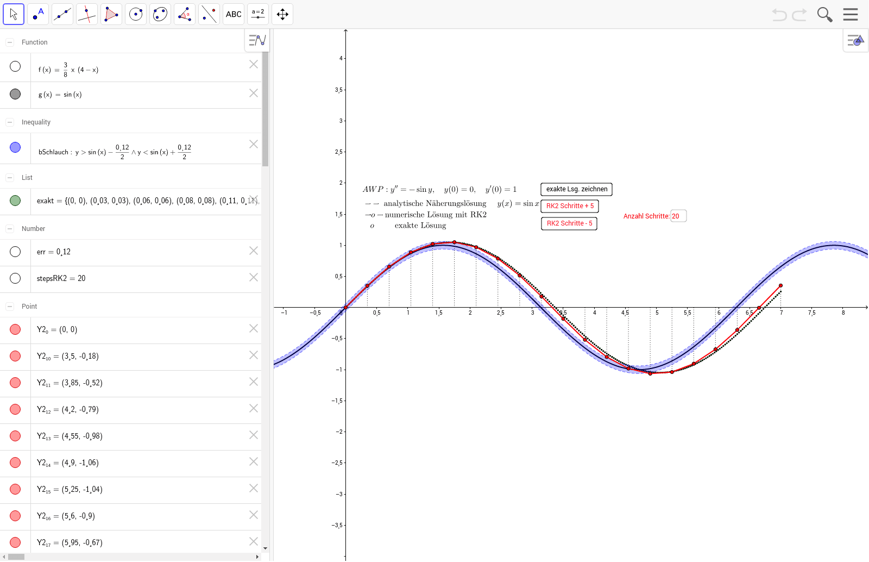Toggle visibility of point Y2₁₃

tap(15, 436)
